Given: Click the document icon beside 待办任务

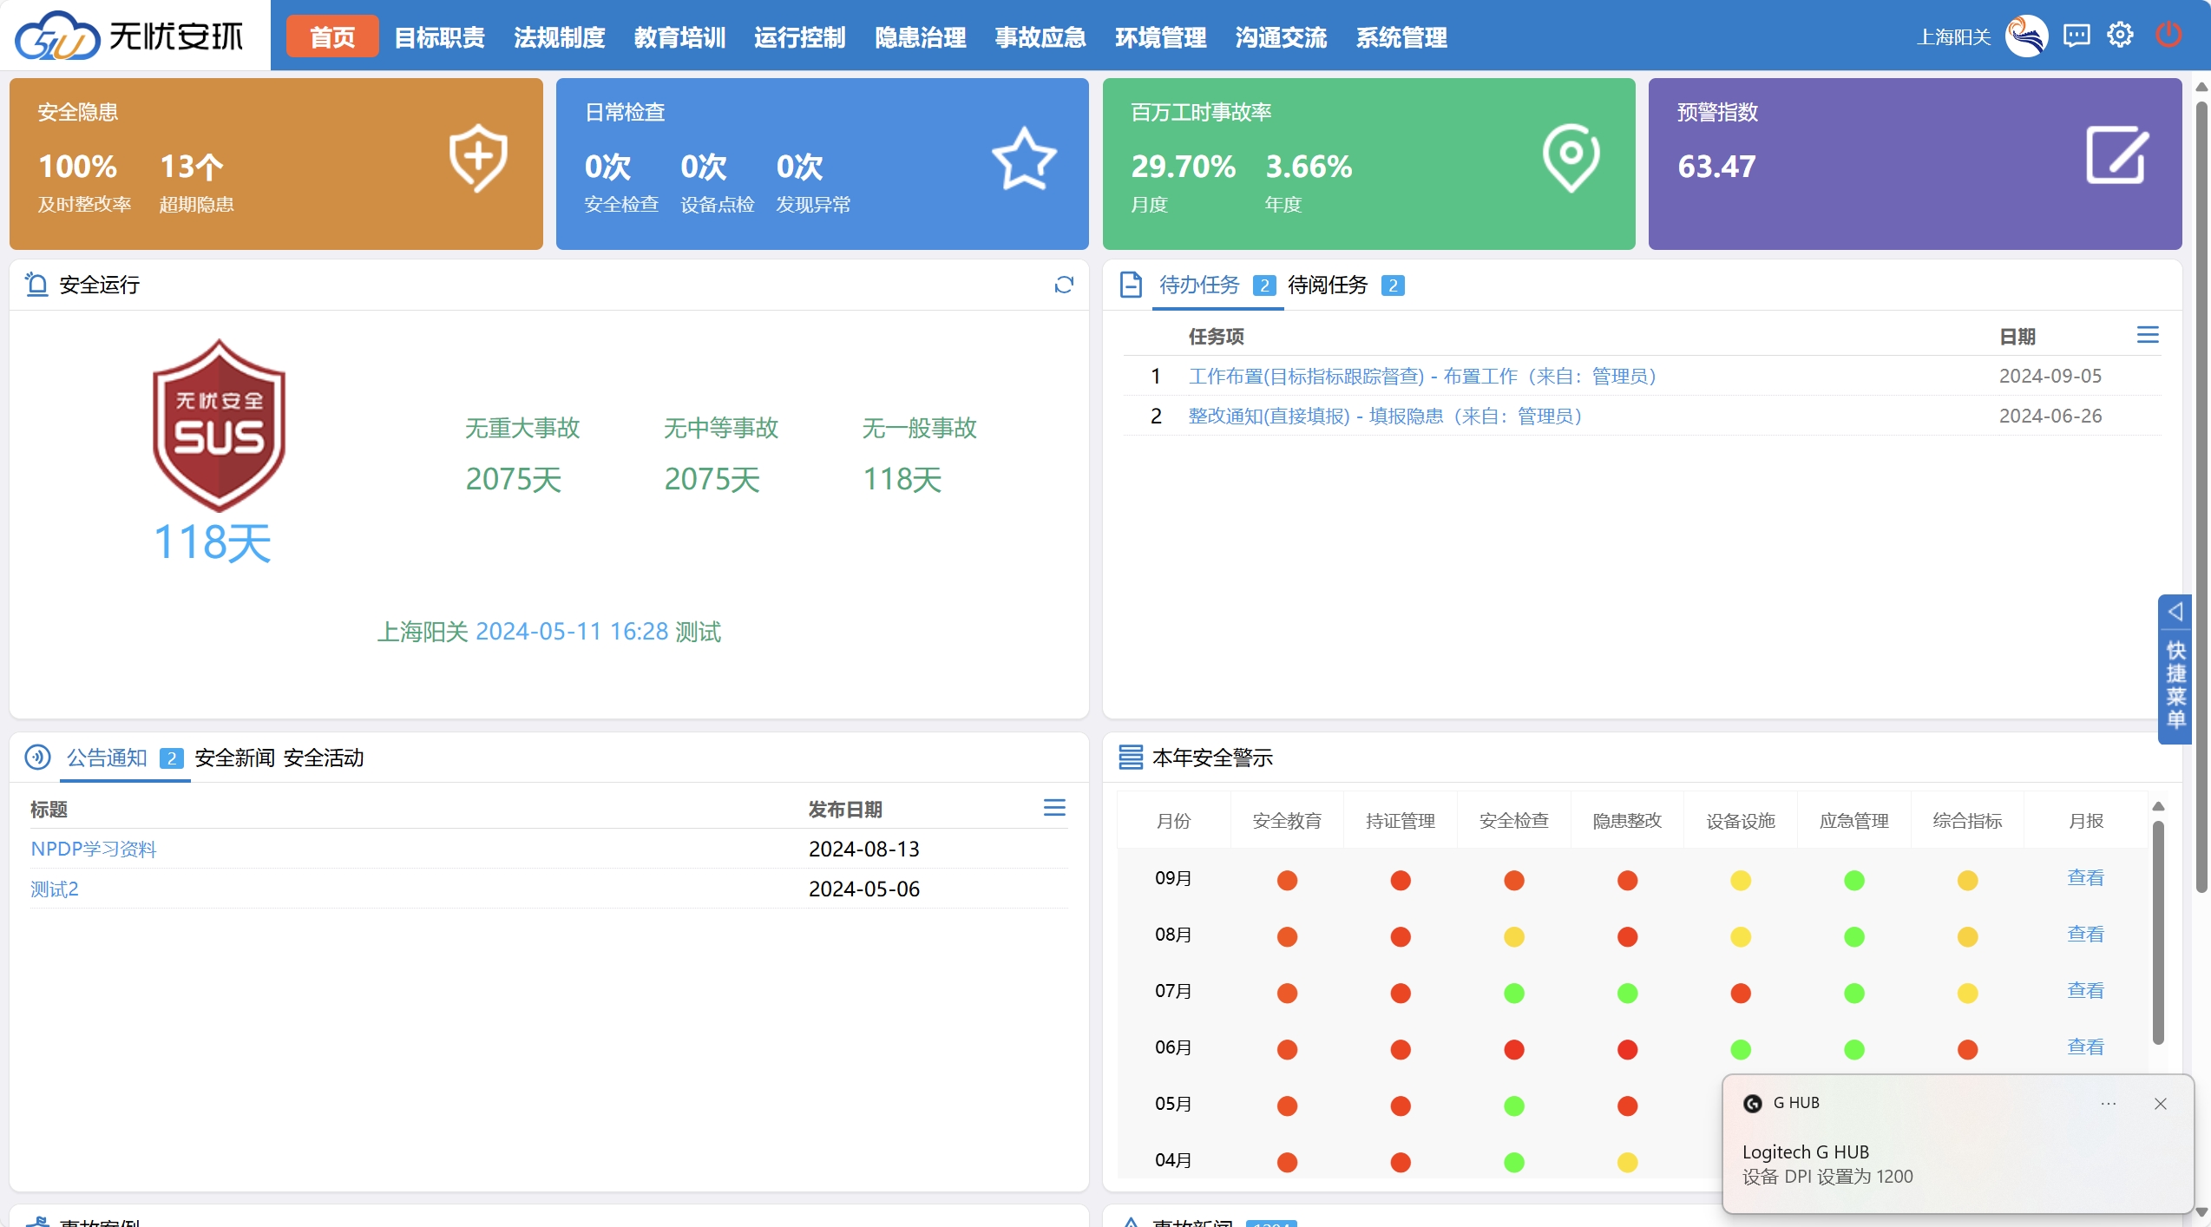Looking at the screenshot, I should 1131,285.
